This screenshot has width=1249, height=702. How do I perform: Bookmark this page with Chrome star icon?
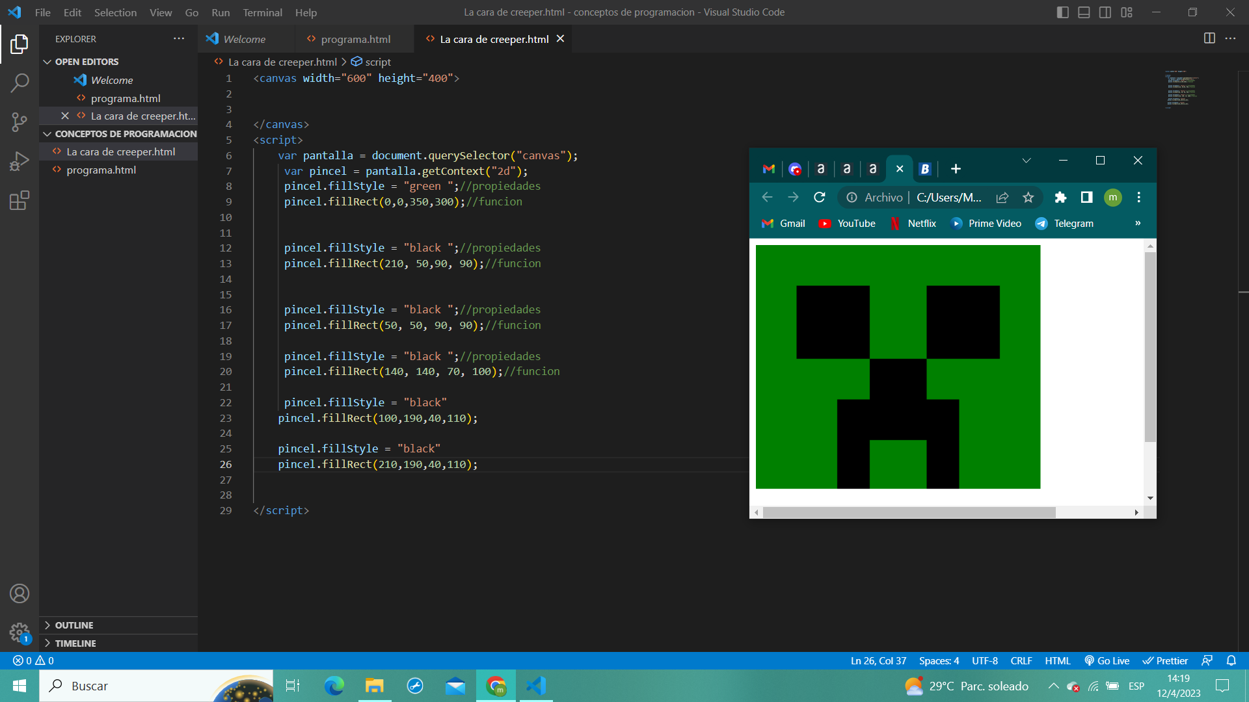click(1028, 197)
